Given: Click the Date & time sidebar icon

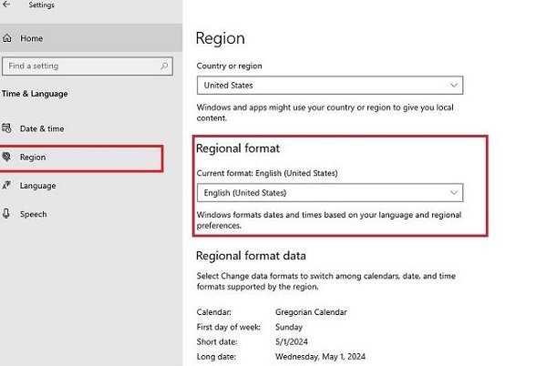Looking at the screenshot, I should [x=8, y=128].
